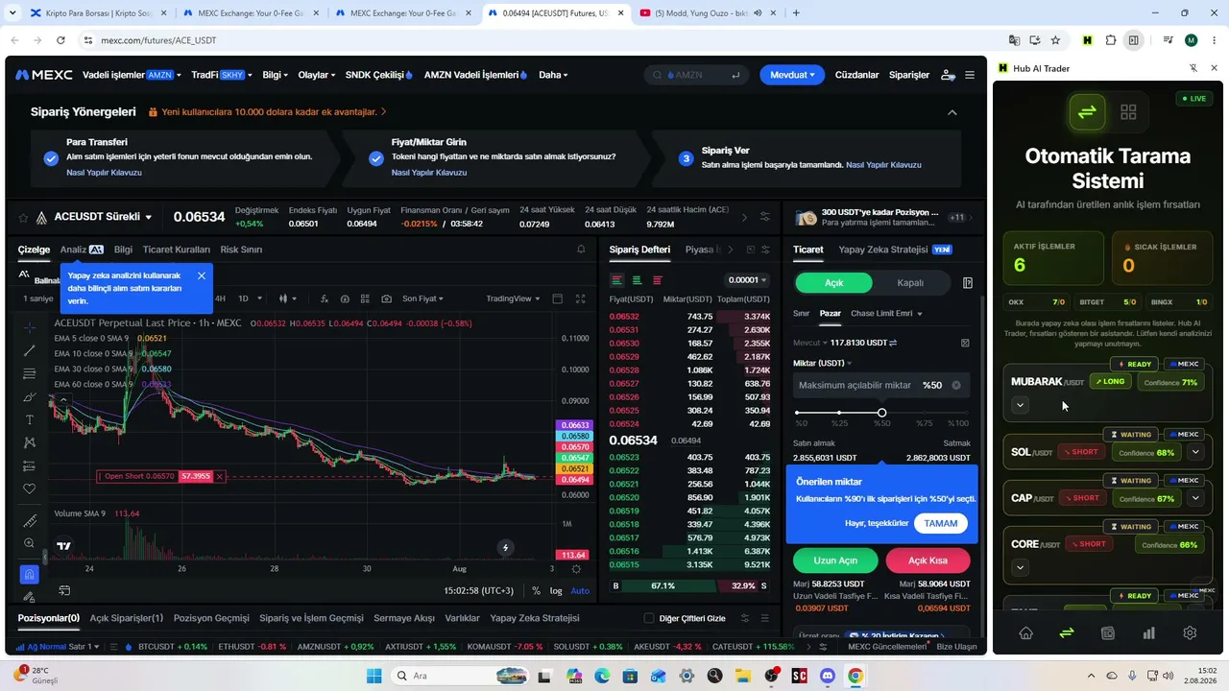Switch to Kapalı close position mode

(x=909, y=283)
